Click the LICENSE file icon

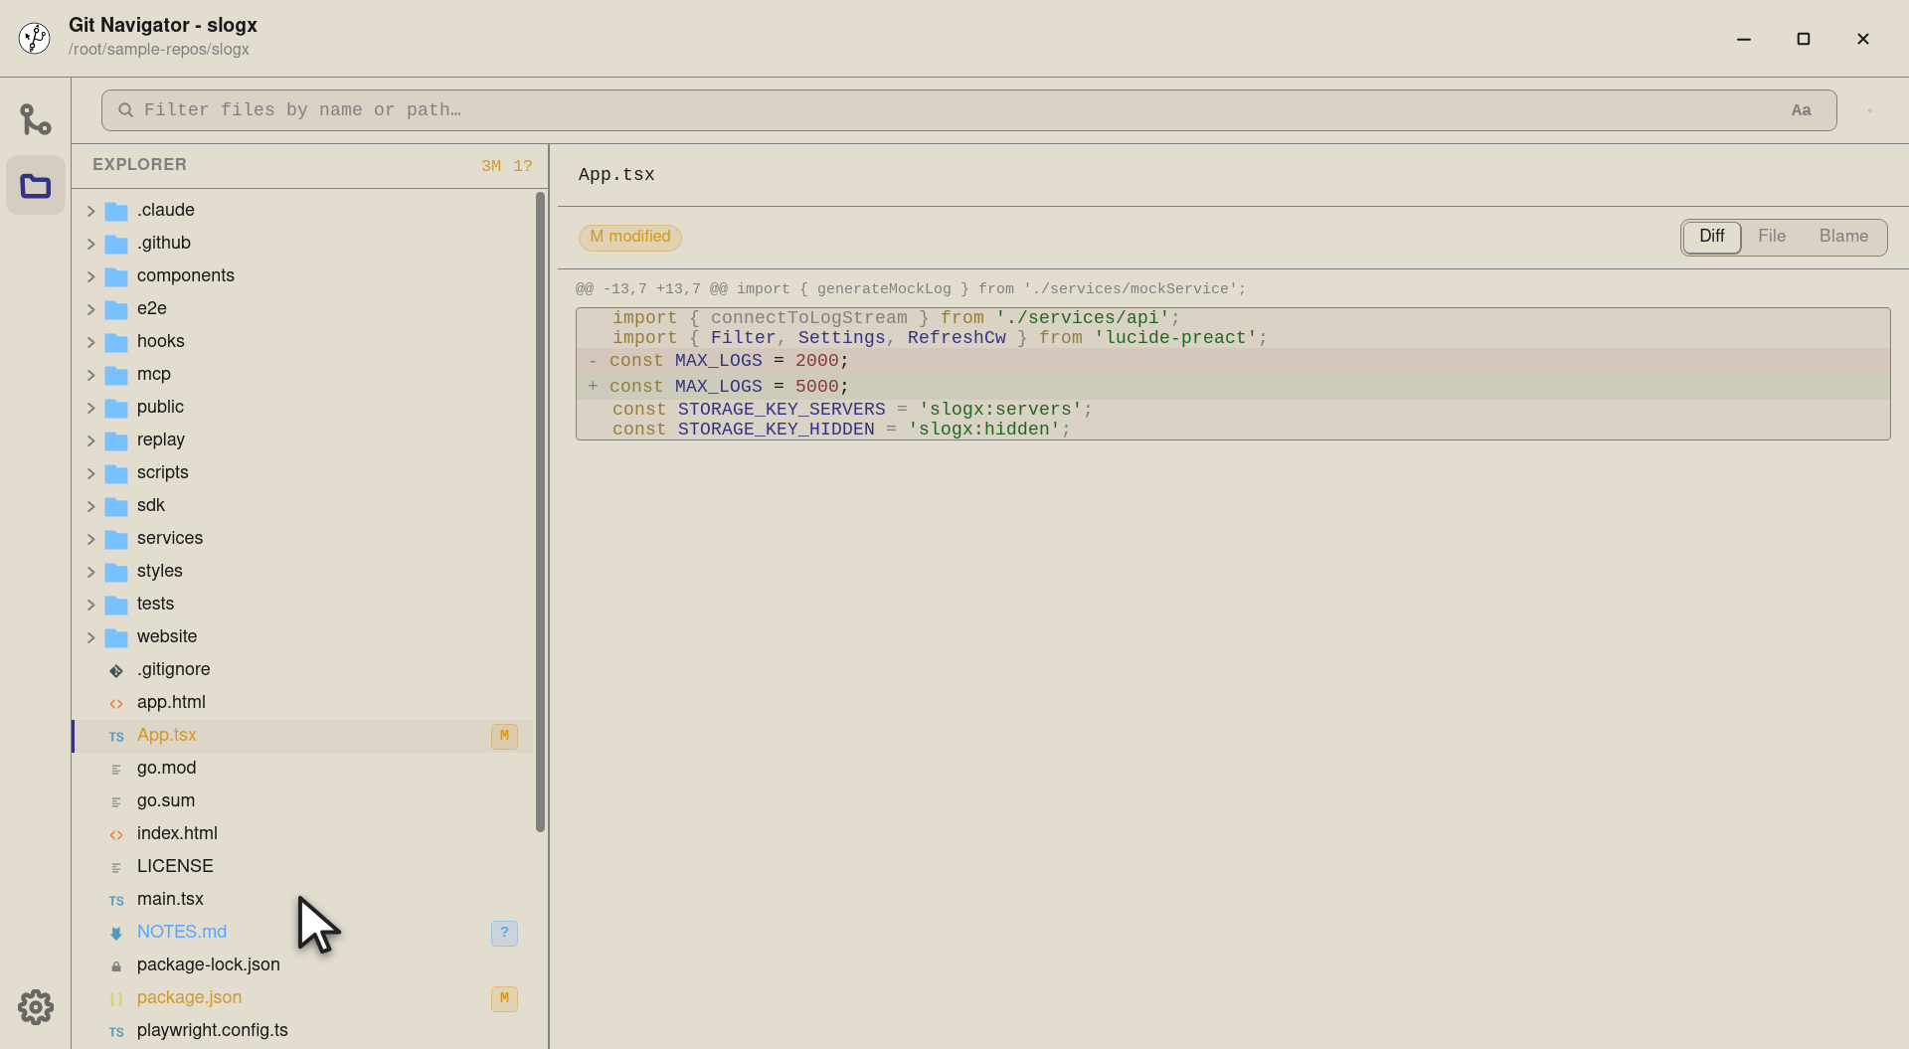(116, 867)
